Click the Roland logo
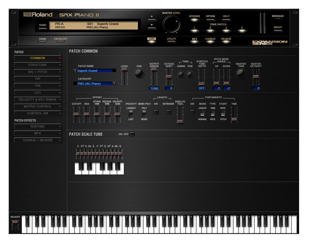The width and height of the screenshot is (310, 243). [x=38, y=14]
